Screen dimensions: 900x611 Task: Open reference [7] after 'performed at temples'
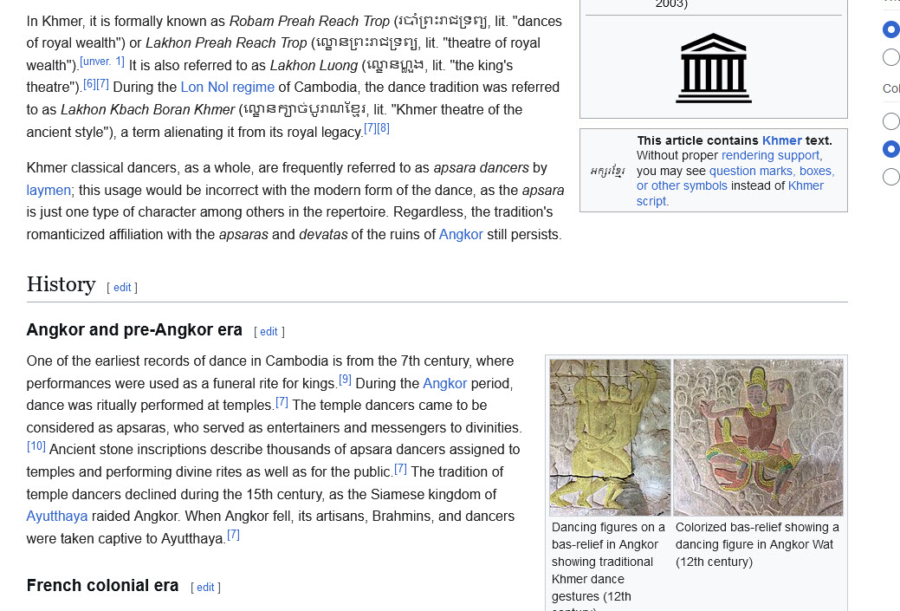pos(282,402)
